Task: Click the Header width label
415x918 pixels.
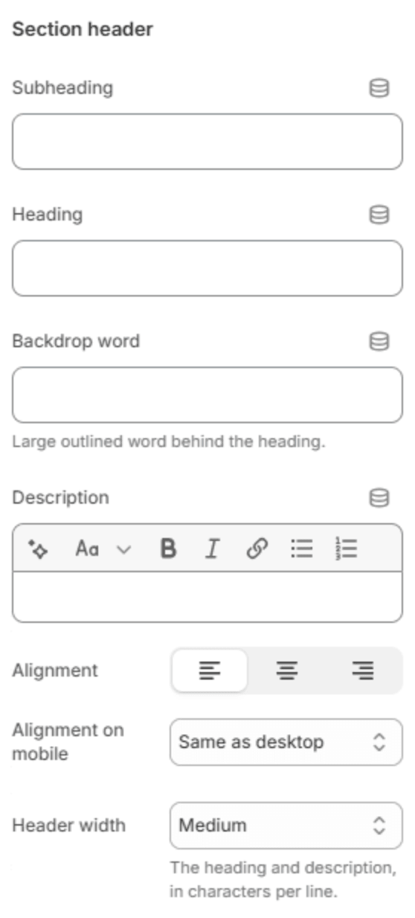Action: (x=68, y=826)
